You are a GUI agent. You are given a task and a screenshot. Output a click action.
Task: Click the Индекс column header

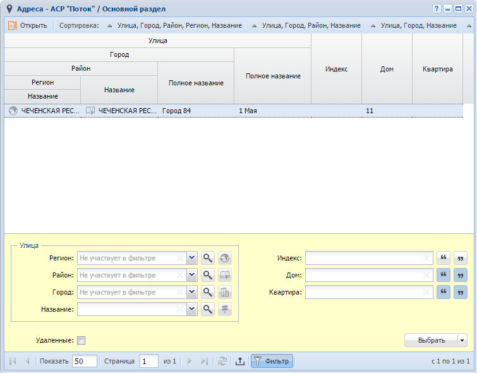coord(336,69)
